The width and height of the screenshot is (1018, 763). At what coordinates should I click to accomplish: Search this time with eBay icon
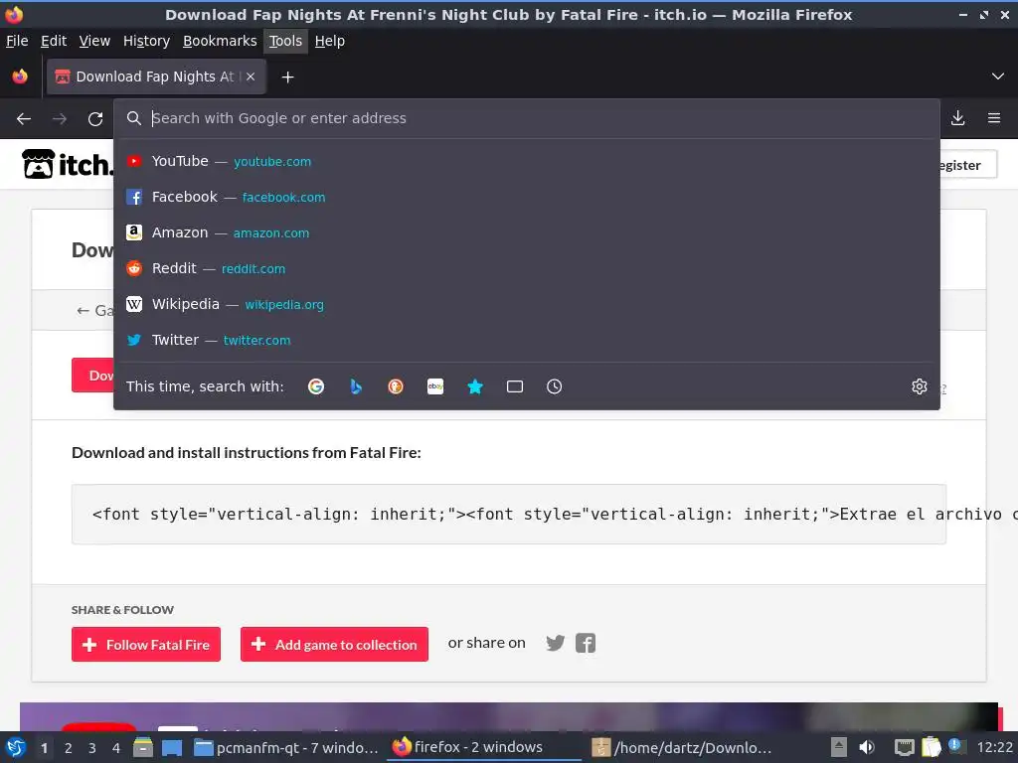click(435, 386)
